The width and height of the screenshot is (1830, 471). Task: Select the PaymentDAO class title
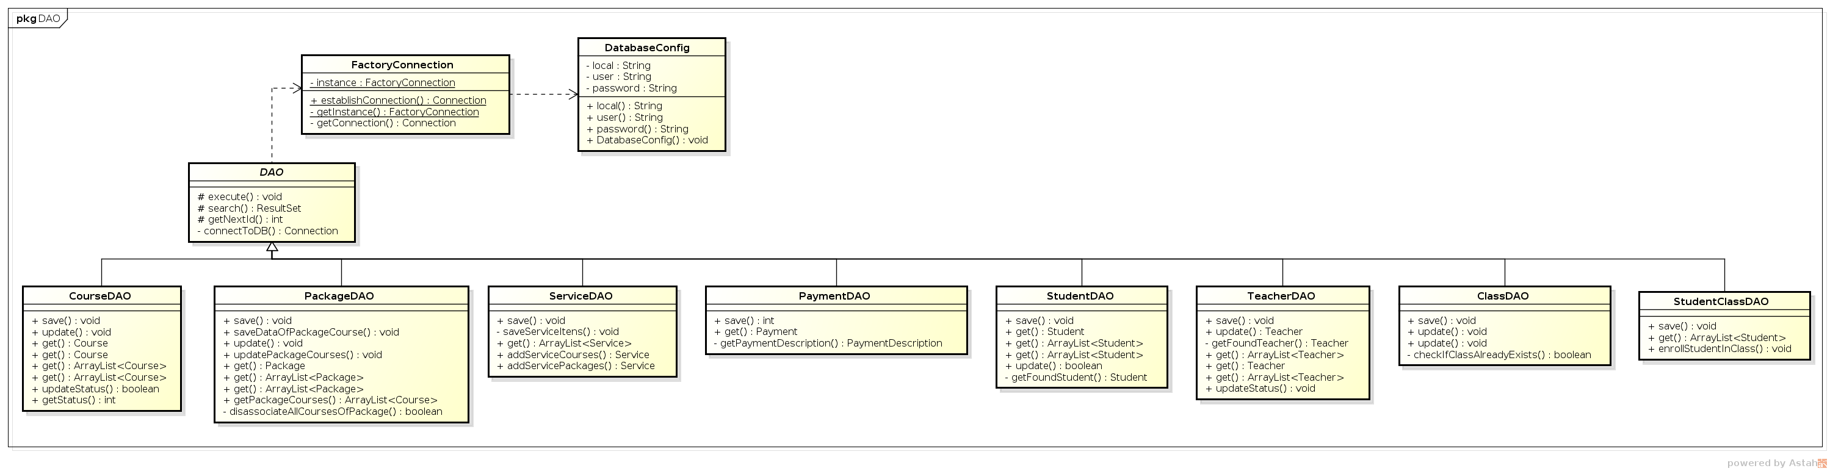pos(834,297)
